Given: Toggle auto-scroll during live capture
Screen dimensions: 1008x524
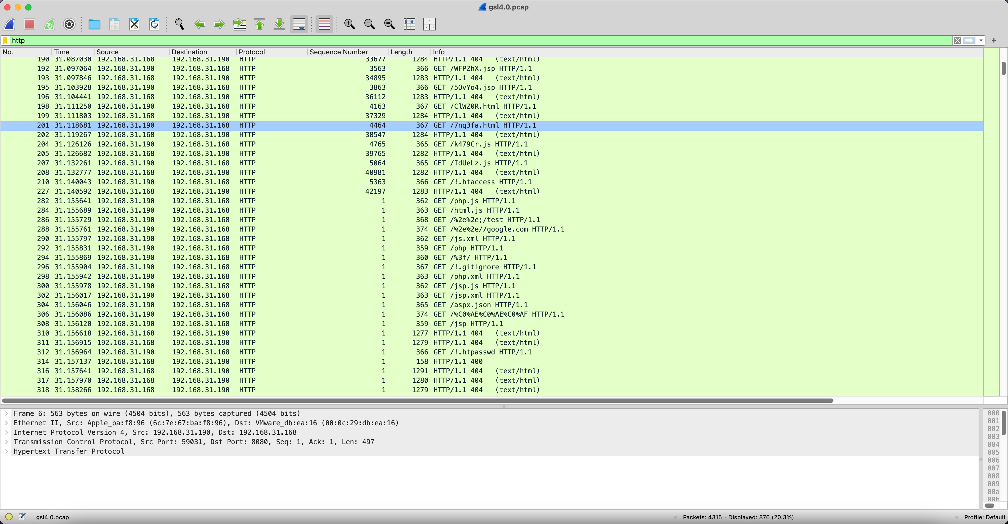Looking at the screenshot, I should (x=299, y=24).
